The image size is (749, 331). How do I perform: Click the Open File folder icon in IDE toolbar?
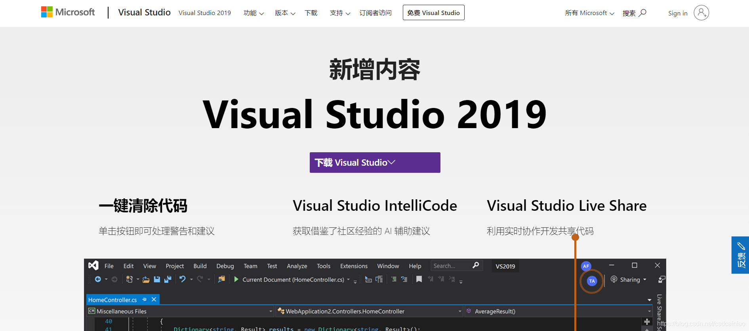[x=146, y=279]
